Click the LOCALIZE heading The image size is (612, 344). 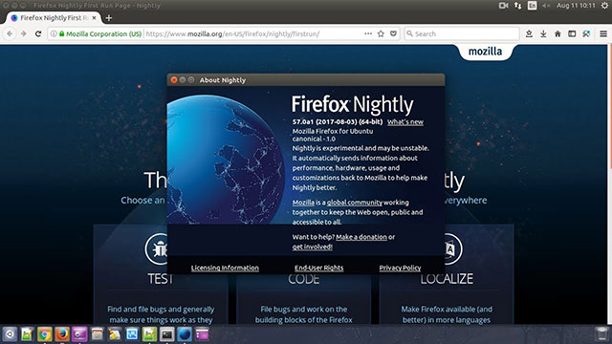pos(447,279)
